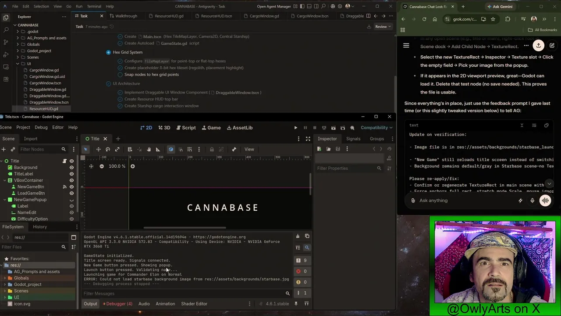561x316 pixels.
Task: Toggle warning messages filter in output
Action: click(302, 282)
